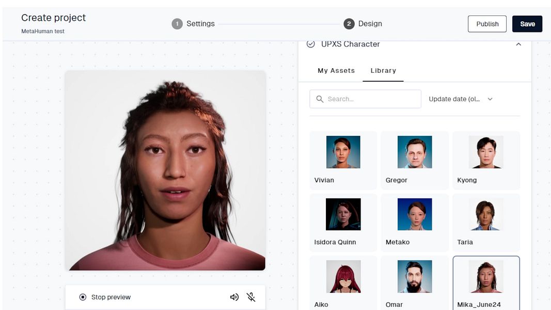Select the Omar character thumbnail
The width and height of the screenshot is (551, 310).
point(415,276)
